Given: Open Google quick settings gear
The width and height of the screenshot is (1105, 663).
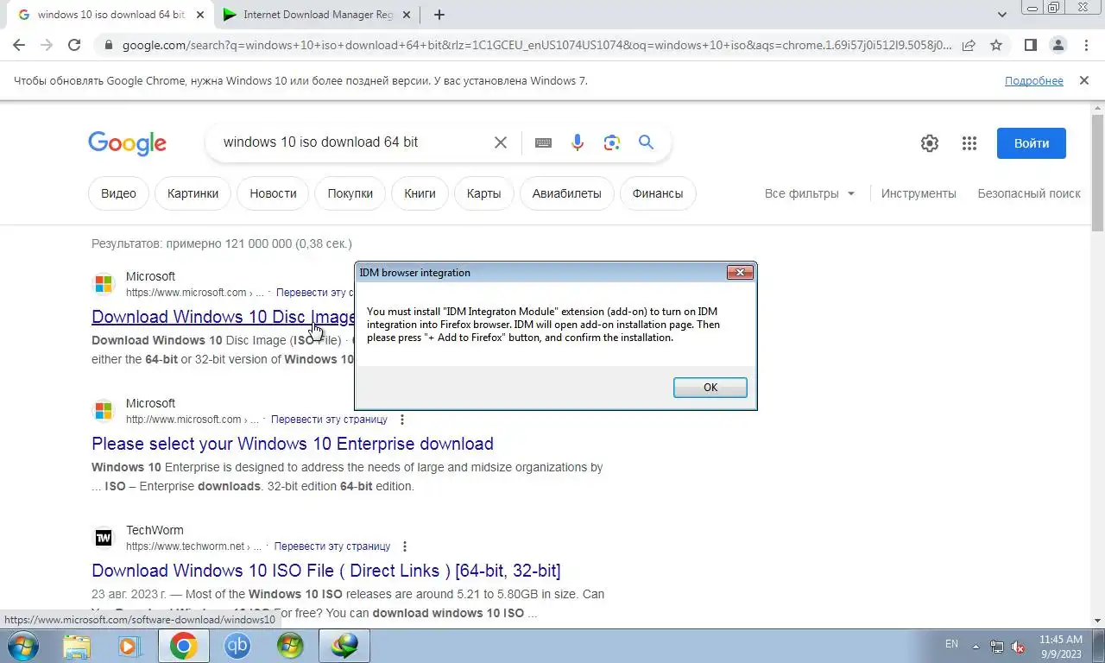Looking at the screenshot, I should 929,143.
